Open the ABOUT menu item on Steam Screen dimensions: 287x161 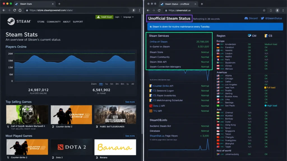coord(67,22)
